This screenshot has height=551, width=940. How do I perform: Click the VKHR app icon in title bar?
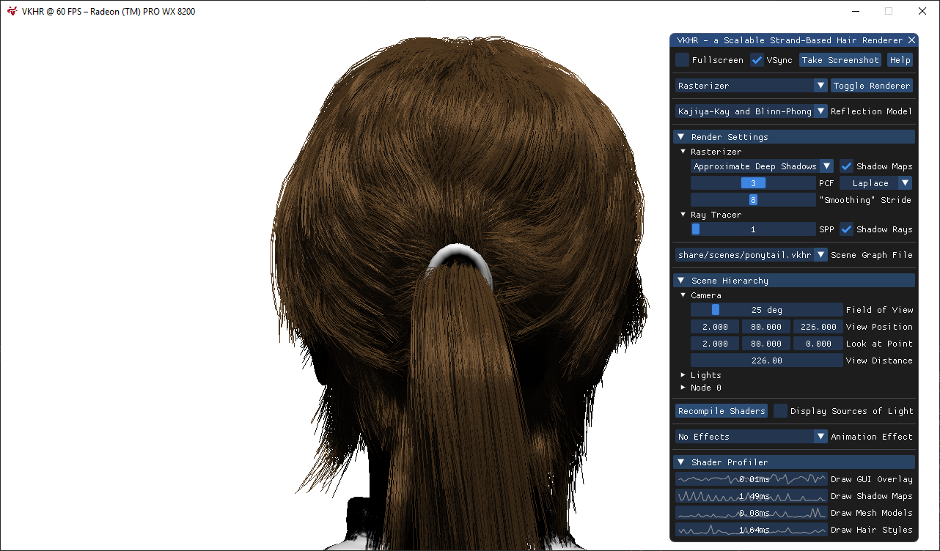[x=12, y=11]
